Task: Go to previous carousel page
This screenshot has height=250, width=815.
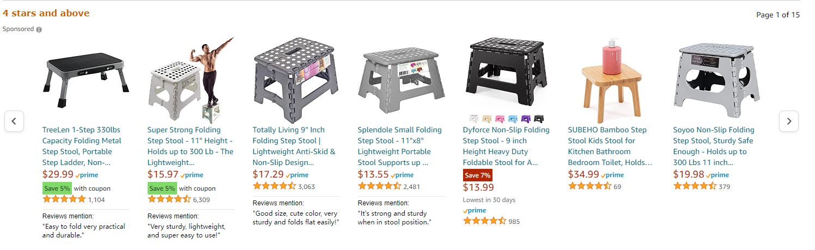Action: (14, 121)
